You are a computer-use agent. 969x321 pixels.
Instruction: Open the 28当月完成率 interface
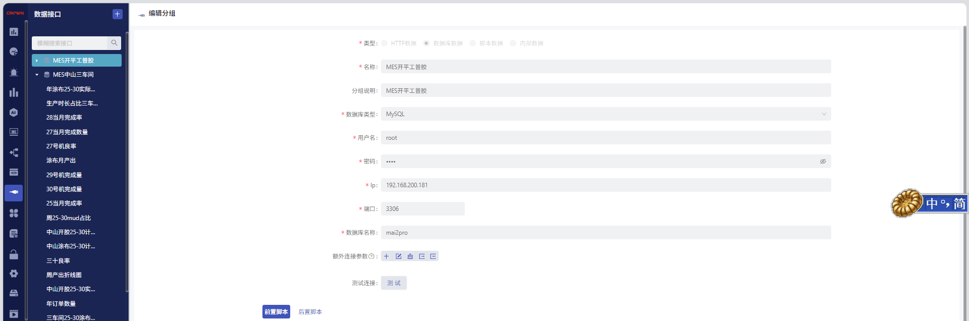(x=64, y=118)
